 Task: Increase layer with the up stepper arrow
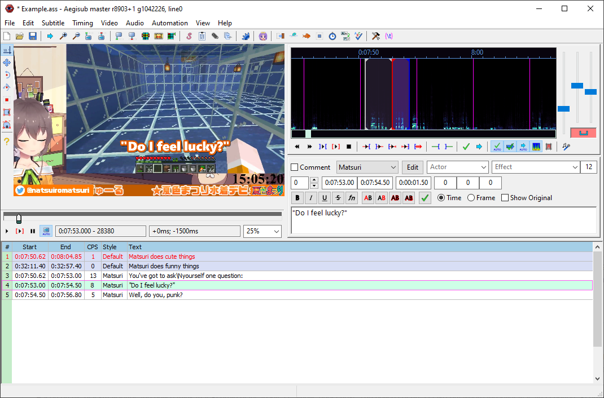314,180
